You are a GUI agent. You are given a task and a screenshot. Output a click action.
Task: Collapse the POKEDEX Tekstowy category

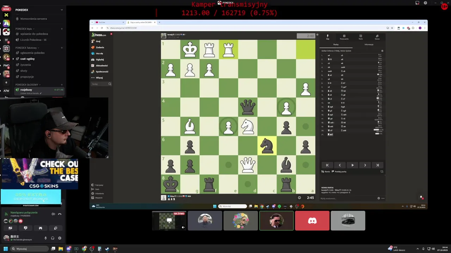click(27, 48)
